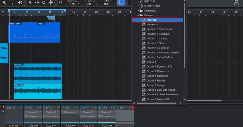Screen dimensions: 243x127
Task: Click FX icon beside Neutron 3 Transient Shaper
Action: coord(144,52)
